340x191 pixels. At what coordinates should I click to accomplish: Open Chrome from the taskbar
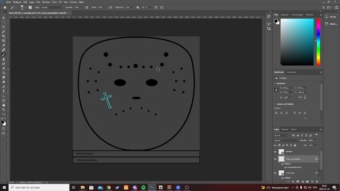pyautogui.click(x=108, y=187)
